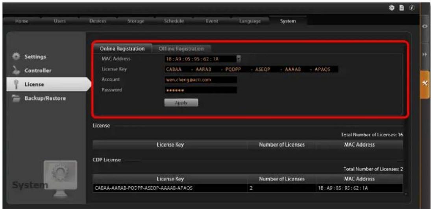Click 'Total Number of Licenses: 2' text
Screen dimensions: 431x209
373,169
